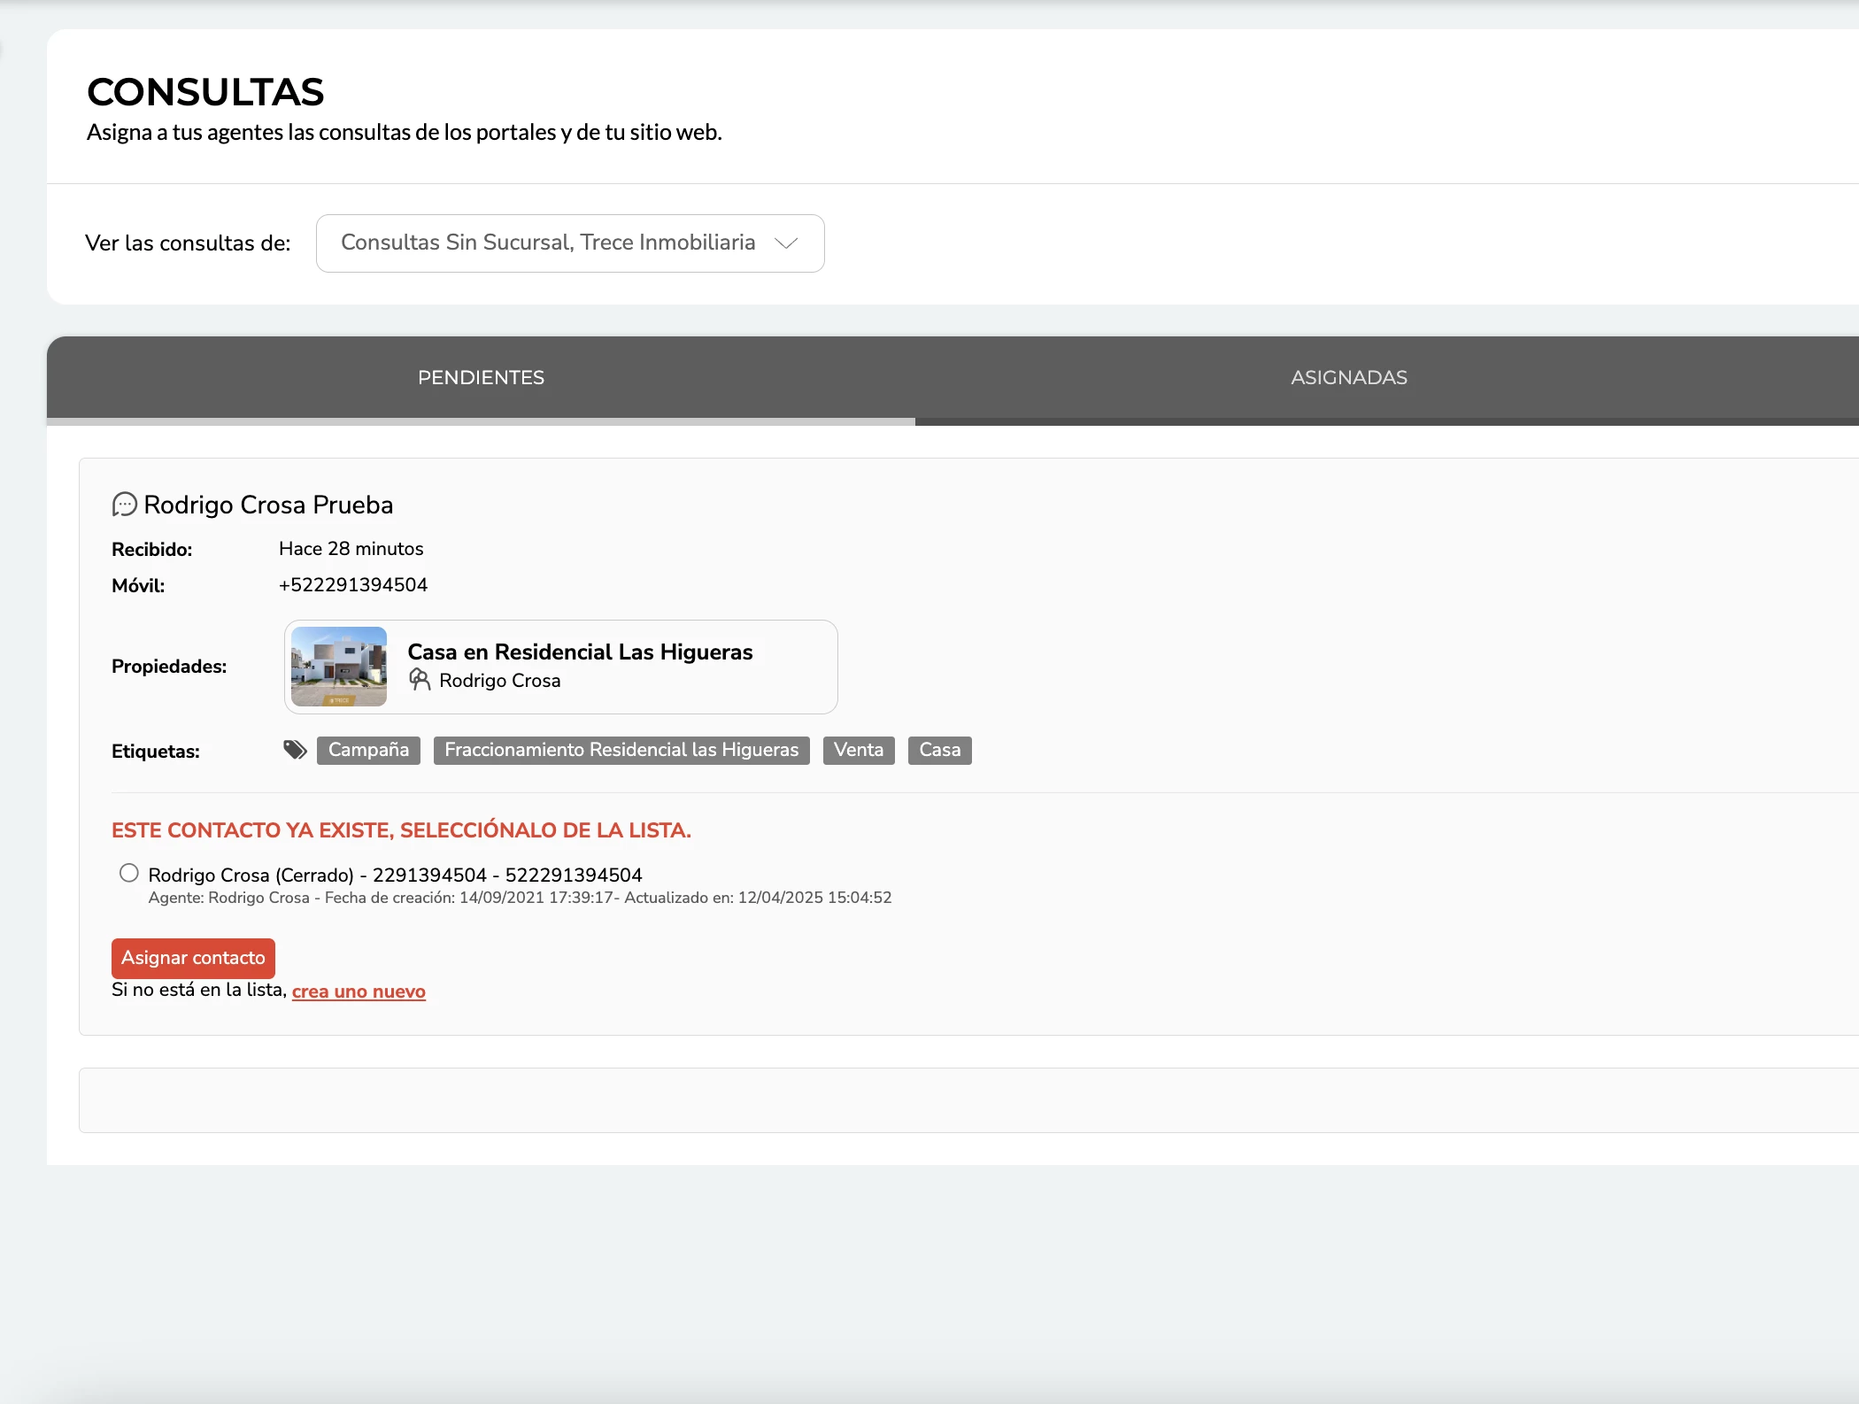
Task: Switch to the ASIGNADAS tab
Action: (1348, 378)
